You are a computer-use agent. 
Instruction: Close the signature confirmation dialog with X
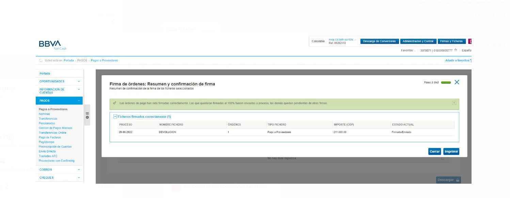pos(457,82)
